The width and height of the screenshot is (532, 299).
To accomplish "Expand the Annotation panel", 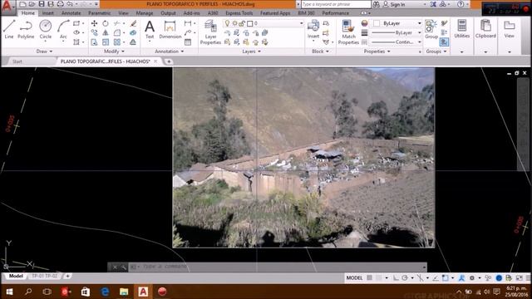I will coord(169,51).
